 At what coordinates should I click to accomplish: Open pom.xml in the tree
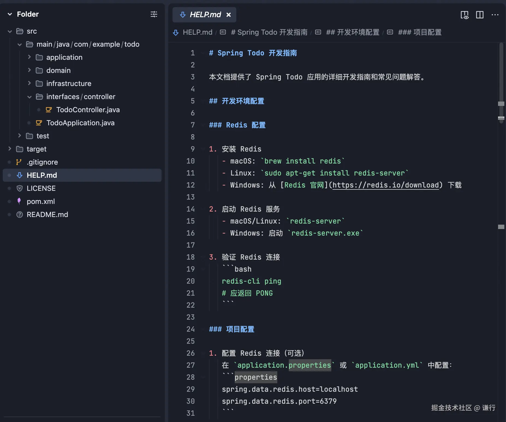[41, 201]
